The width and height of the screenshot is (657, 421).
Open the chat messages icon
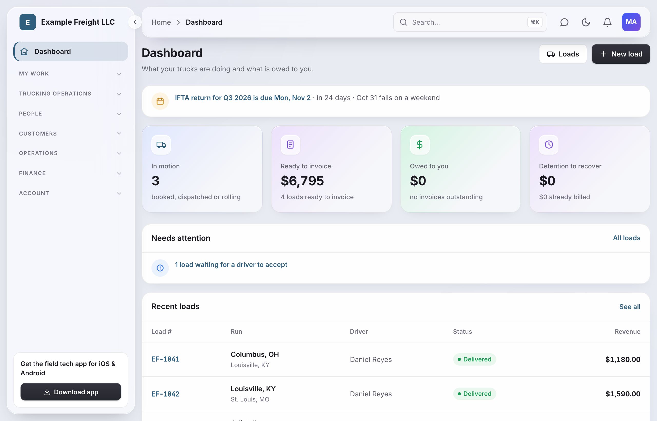point(564,22)
